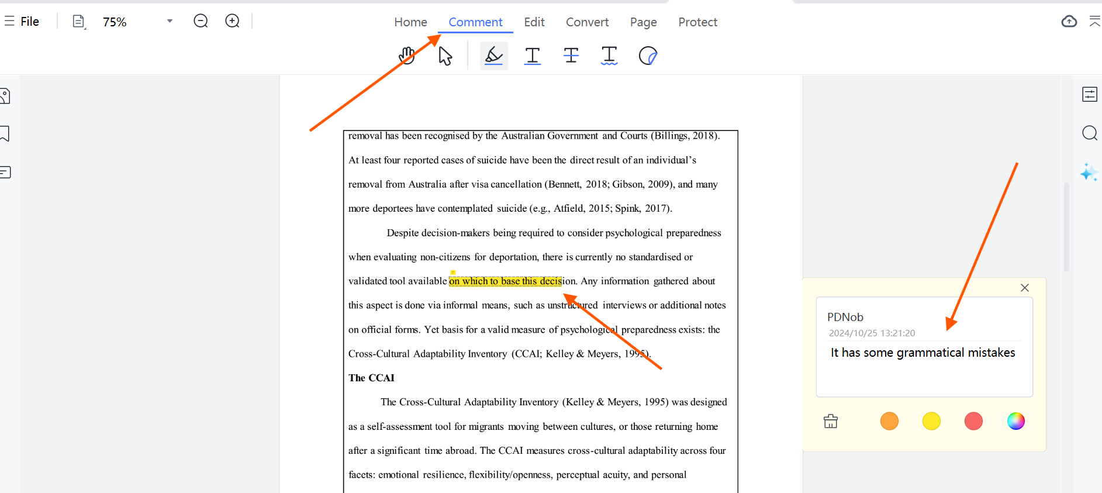Select the arrow Select tool

tap(445, 56)
